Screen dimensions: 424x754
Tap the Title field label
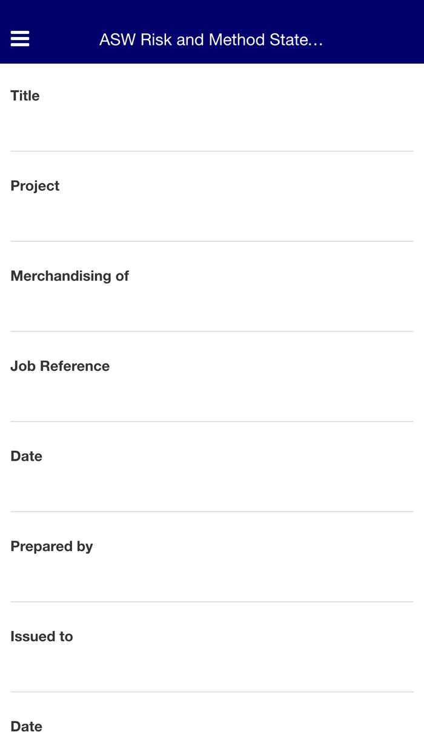click(x=25, y=96)
